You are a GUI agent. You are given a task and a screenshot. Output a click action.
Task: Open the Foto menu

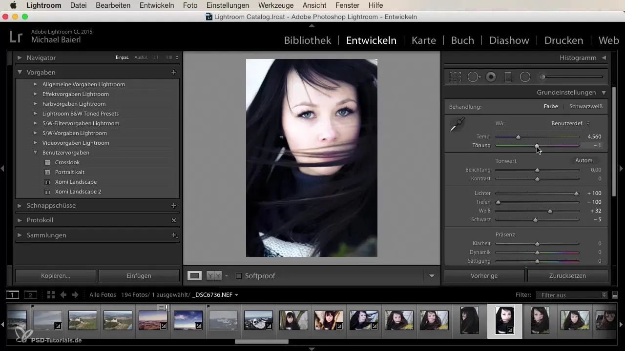(x=190, y=5)
